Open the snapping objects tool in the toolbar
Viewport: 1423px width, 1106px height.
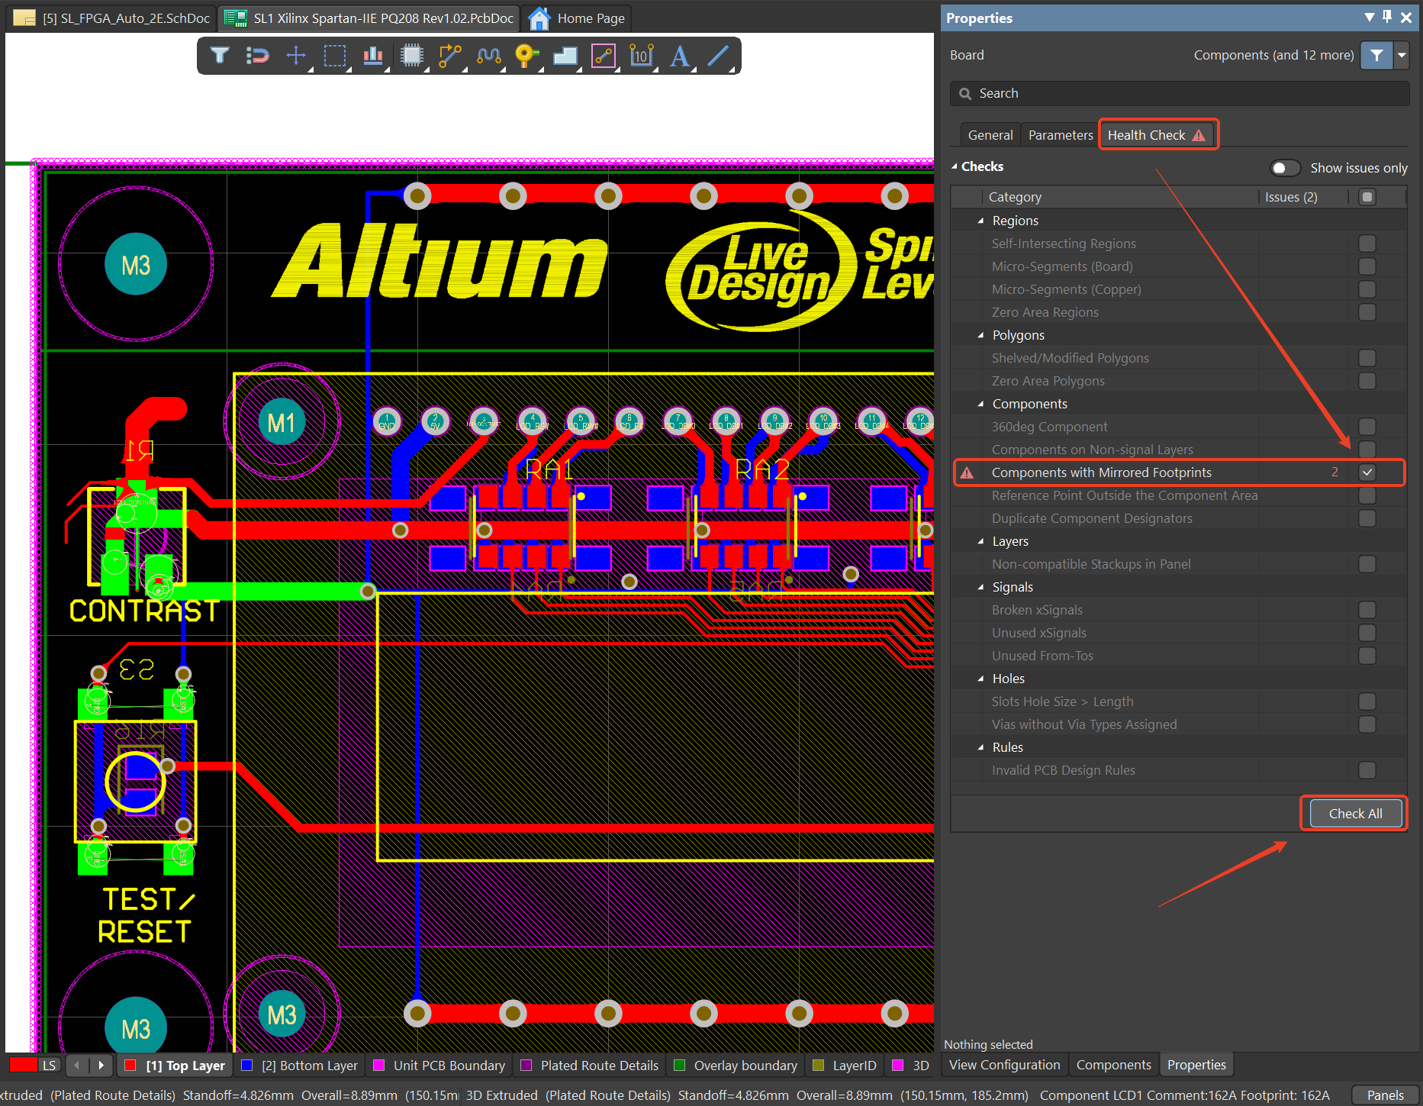(x=258, y=56)
